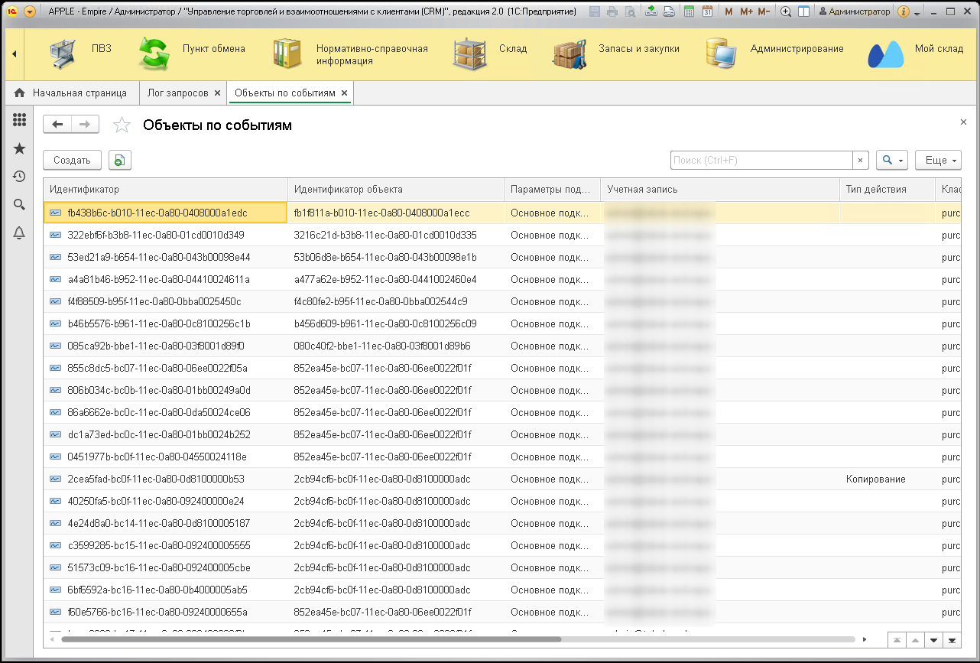Open the sections menu grid icon
Screen dimensions: 980x663
19,120
